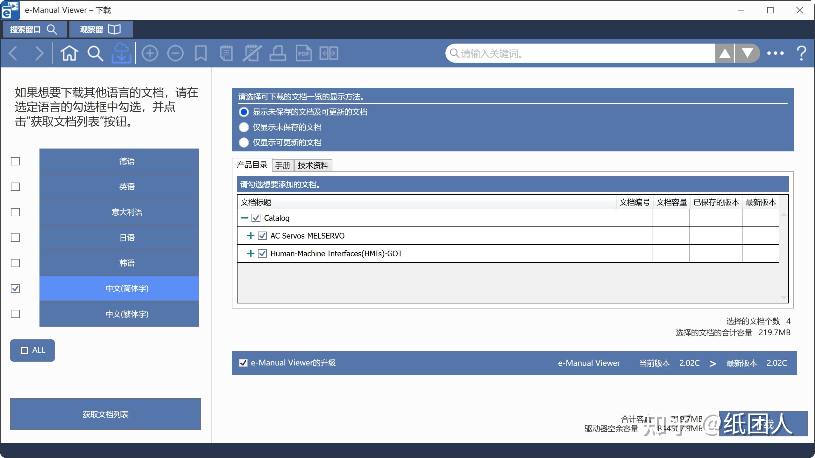Click the 获取文档列表 button
The height and width of the screenshot is (458, 815).
106,414
